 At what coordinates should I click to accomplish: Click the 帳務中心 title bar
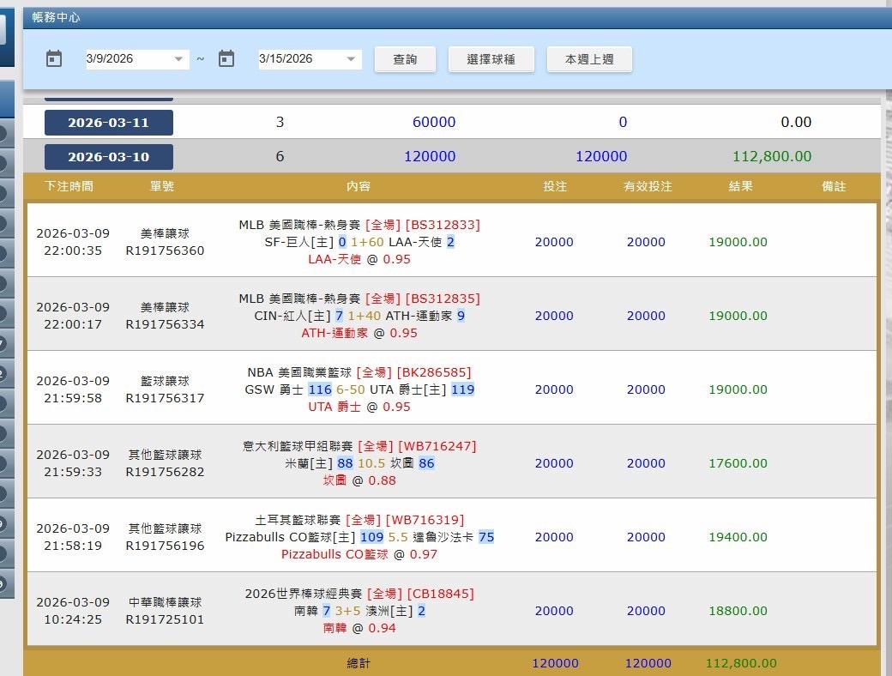pos(57,17)
